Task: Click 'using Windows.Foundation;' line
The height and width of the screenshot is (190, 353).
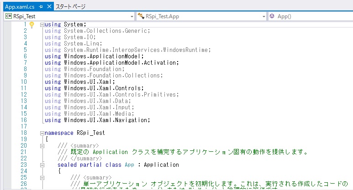Action: [84, 69]
